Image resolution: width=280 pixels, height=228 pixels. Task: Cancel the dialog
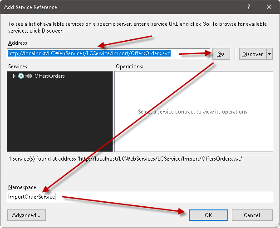252,215
